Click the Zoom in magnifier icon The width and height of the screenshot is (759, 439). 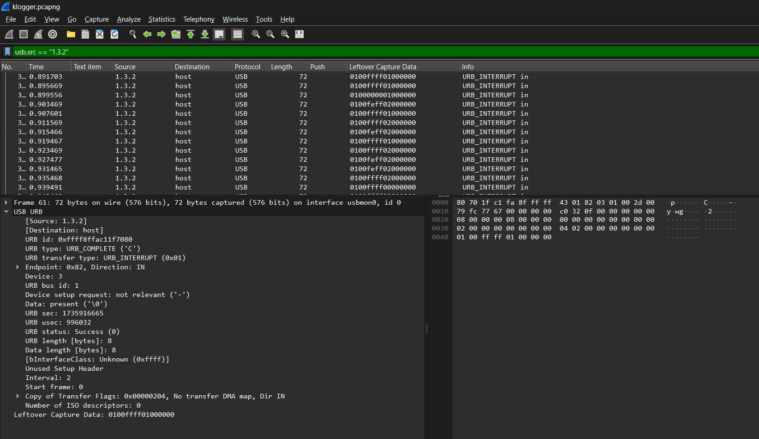[256, 34]
